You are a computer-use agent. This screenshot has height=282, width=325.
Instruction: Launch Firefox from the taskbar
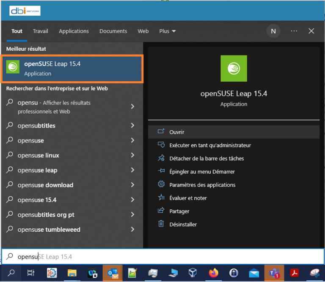click(213, 273)
